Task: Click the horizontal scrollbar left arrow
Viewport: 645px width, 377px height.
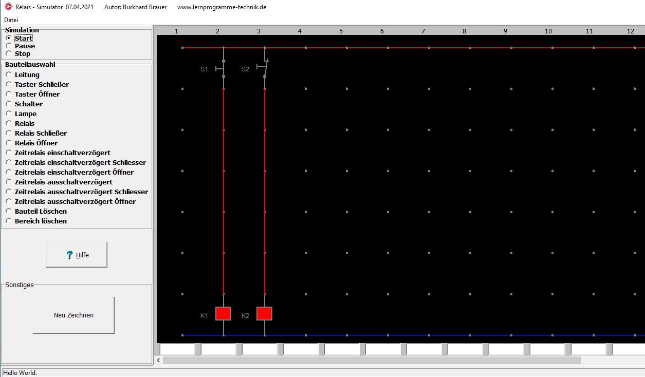Action: 158,361
